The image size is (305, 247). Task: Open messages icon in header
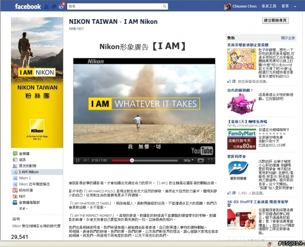click(x=54, y=7)
